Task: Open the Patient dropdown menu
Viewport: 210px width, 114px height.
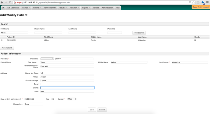Action: pos(37,8)
